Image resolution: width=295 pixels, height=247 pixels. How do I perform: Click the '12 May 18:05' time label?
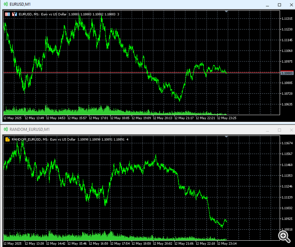pos(120,118)
